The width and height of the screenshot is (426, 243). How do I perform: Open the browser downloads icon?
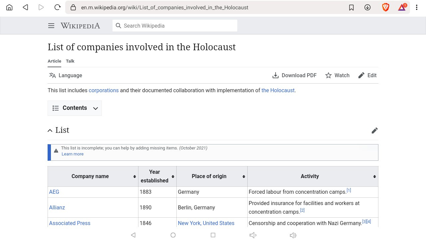[x=367, y=7]
